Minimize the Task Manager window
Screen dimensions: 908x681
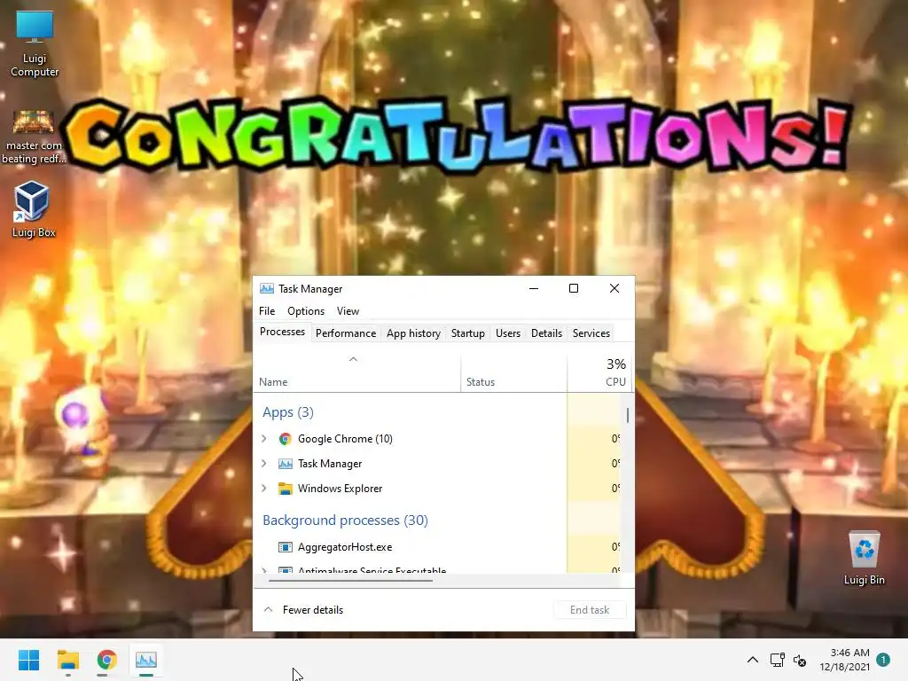click(x=534, y=288)
